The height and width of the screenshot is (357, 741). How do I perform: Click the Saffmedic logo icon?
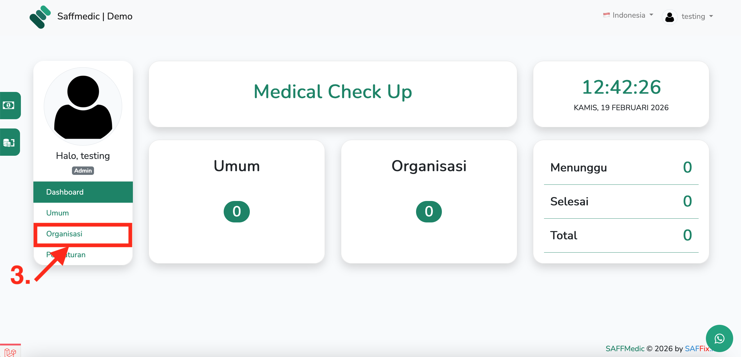[40, 17]
